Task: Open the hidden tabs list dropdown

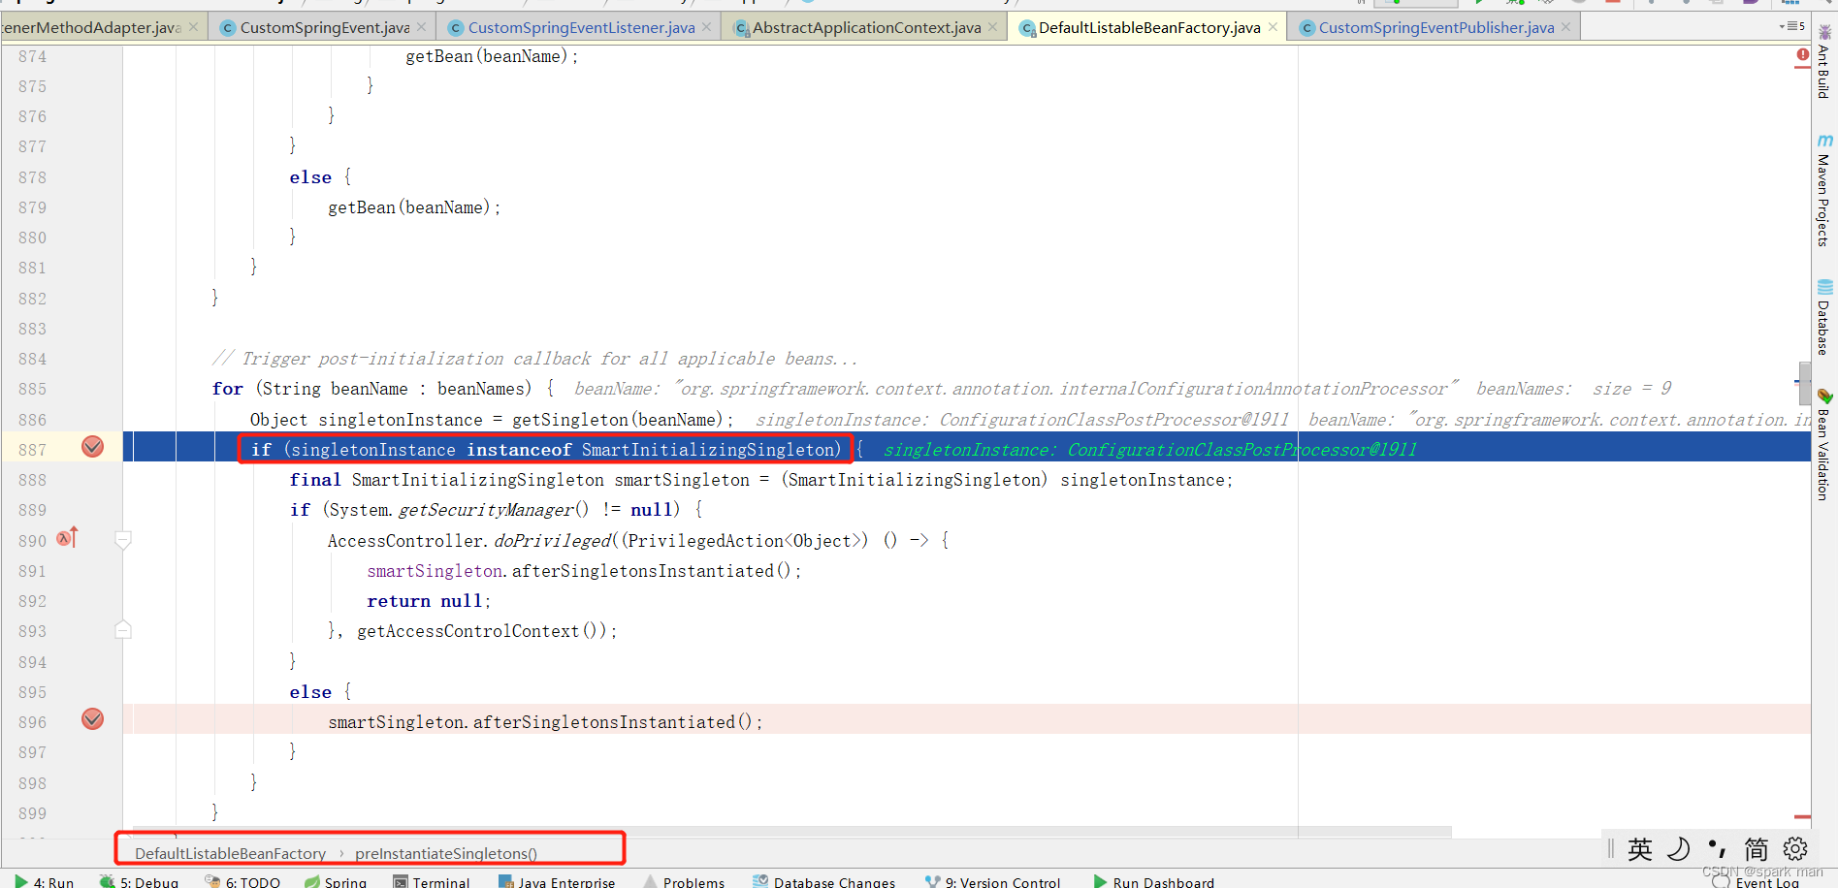Action: pyautogui.click(x=1791, y=26)
